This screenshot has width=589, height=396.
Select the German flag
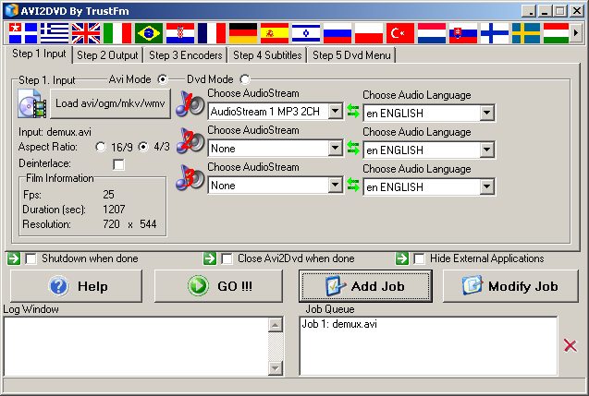[x=243, y=33]
